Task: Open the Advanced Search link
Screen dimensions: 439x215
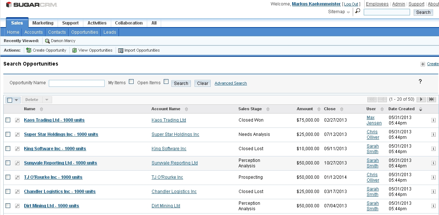Action: click(x=231, y=83)
